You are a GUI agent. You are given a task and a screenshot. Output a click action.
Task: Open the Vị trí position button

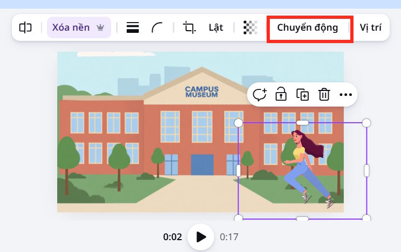[370, 27]
